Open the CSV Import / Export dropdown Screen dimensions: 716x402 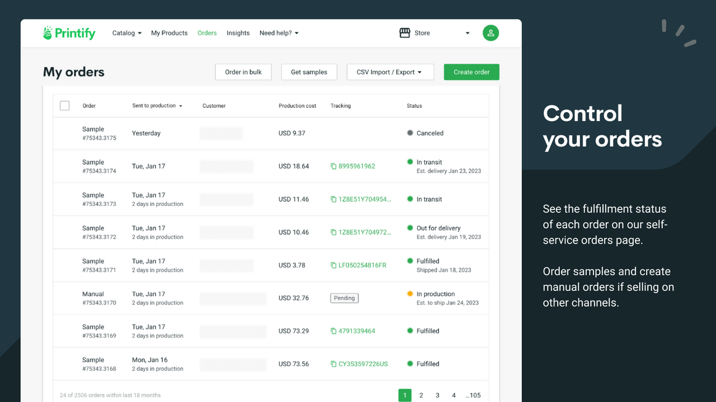pos(390,71)
